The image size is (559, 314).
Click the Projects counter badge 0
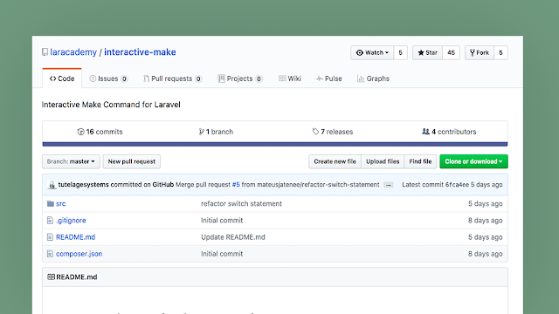pyautogui.click(x=259, y=78)
